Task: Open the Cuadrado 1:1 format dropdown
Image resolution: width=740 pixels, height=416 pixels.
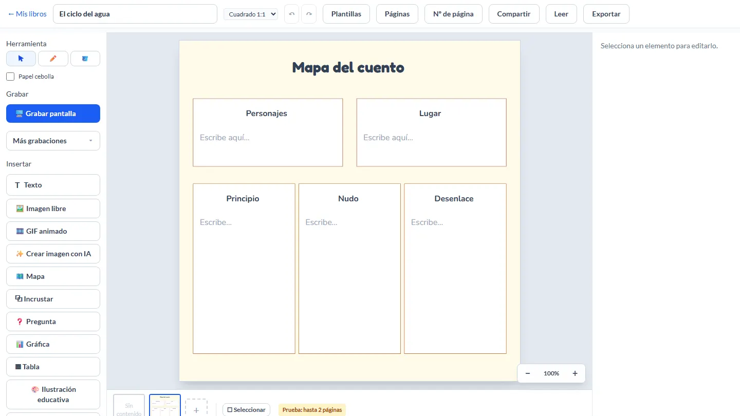Action: tap(251, 14)
